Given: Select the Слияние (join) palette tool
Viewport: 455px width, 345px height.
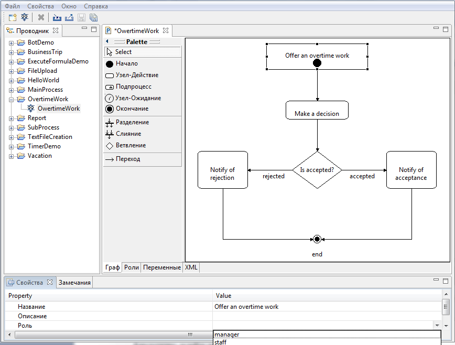Looking at the screenshot, I should coord(128,134).
